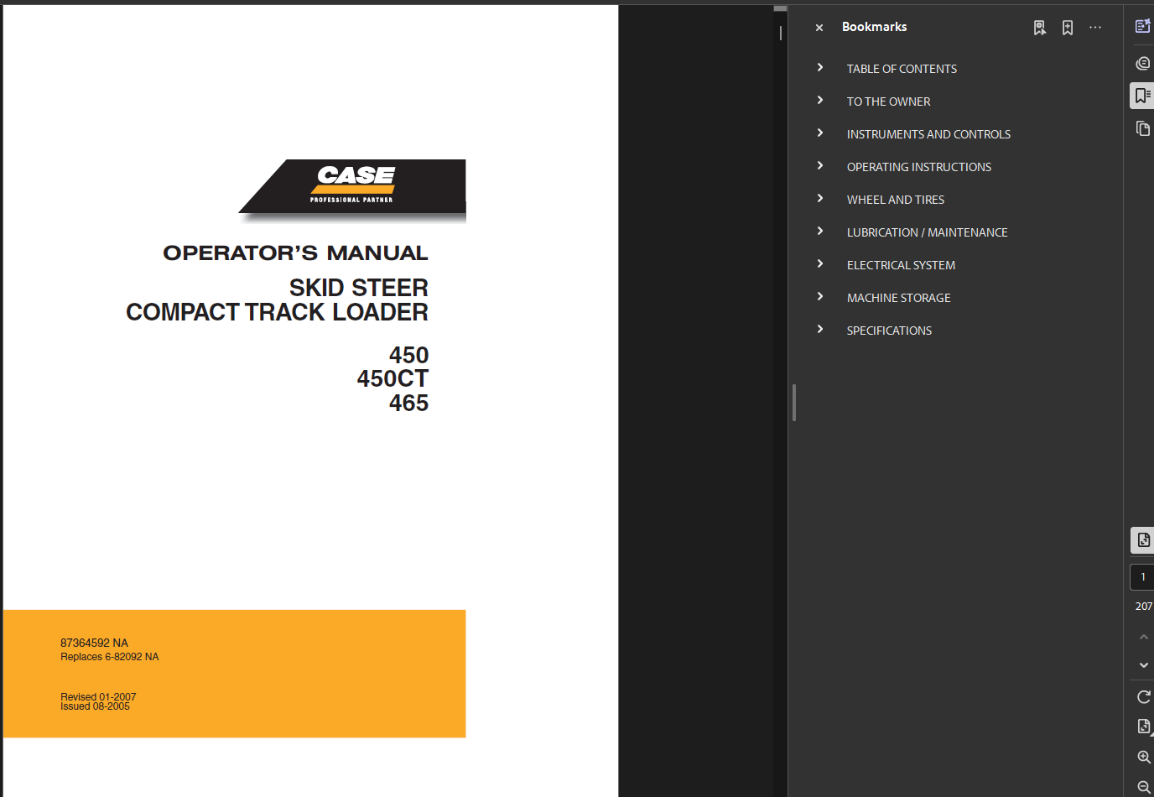The image size is (1154, 797).
Task: Expand the MACHINE STORAGE bookmark
Action: [820, 296]
